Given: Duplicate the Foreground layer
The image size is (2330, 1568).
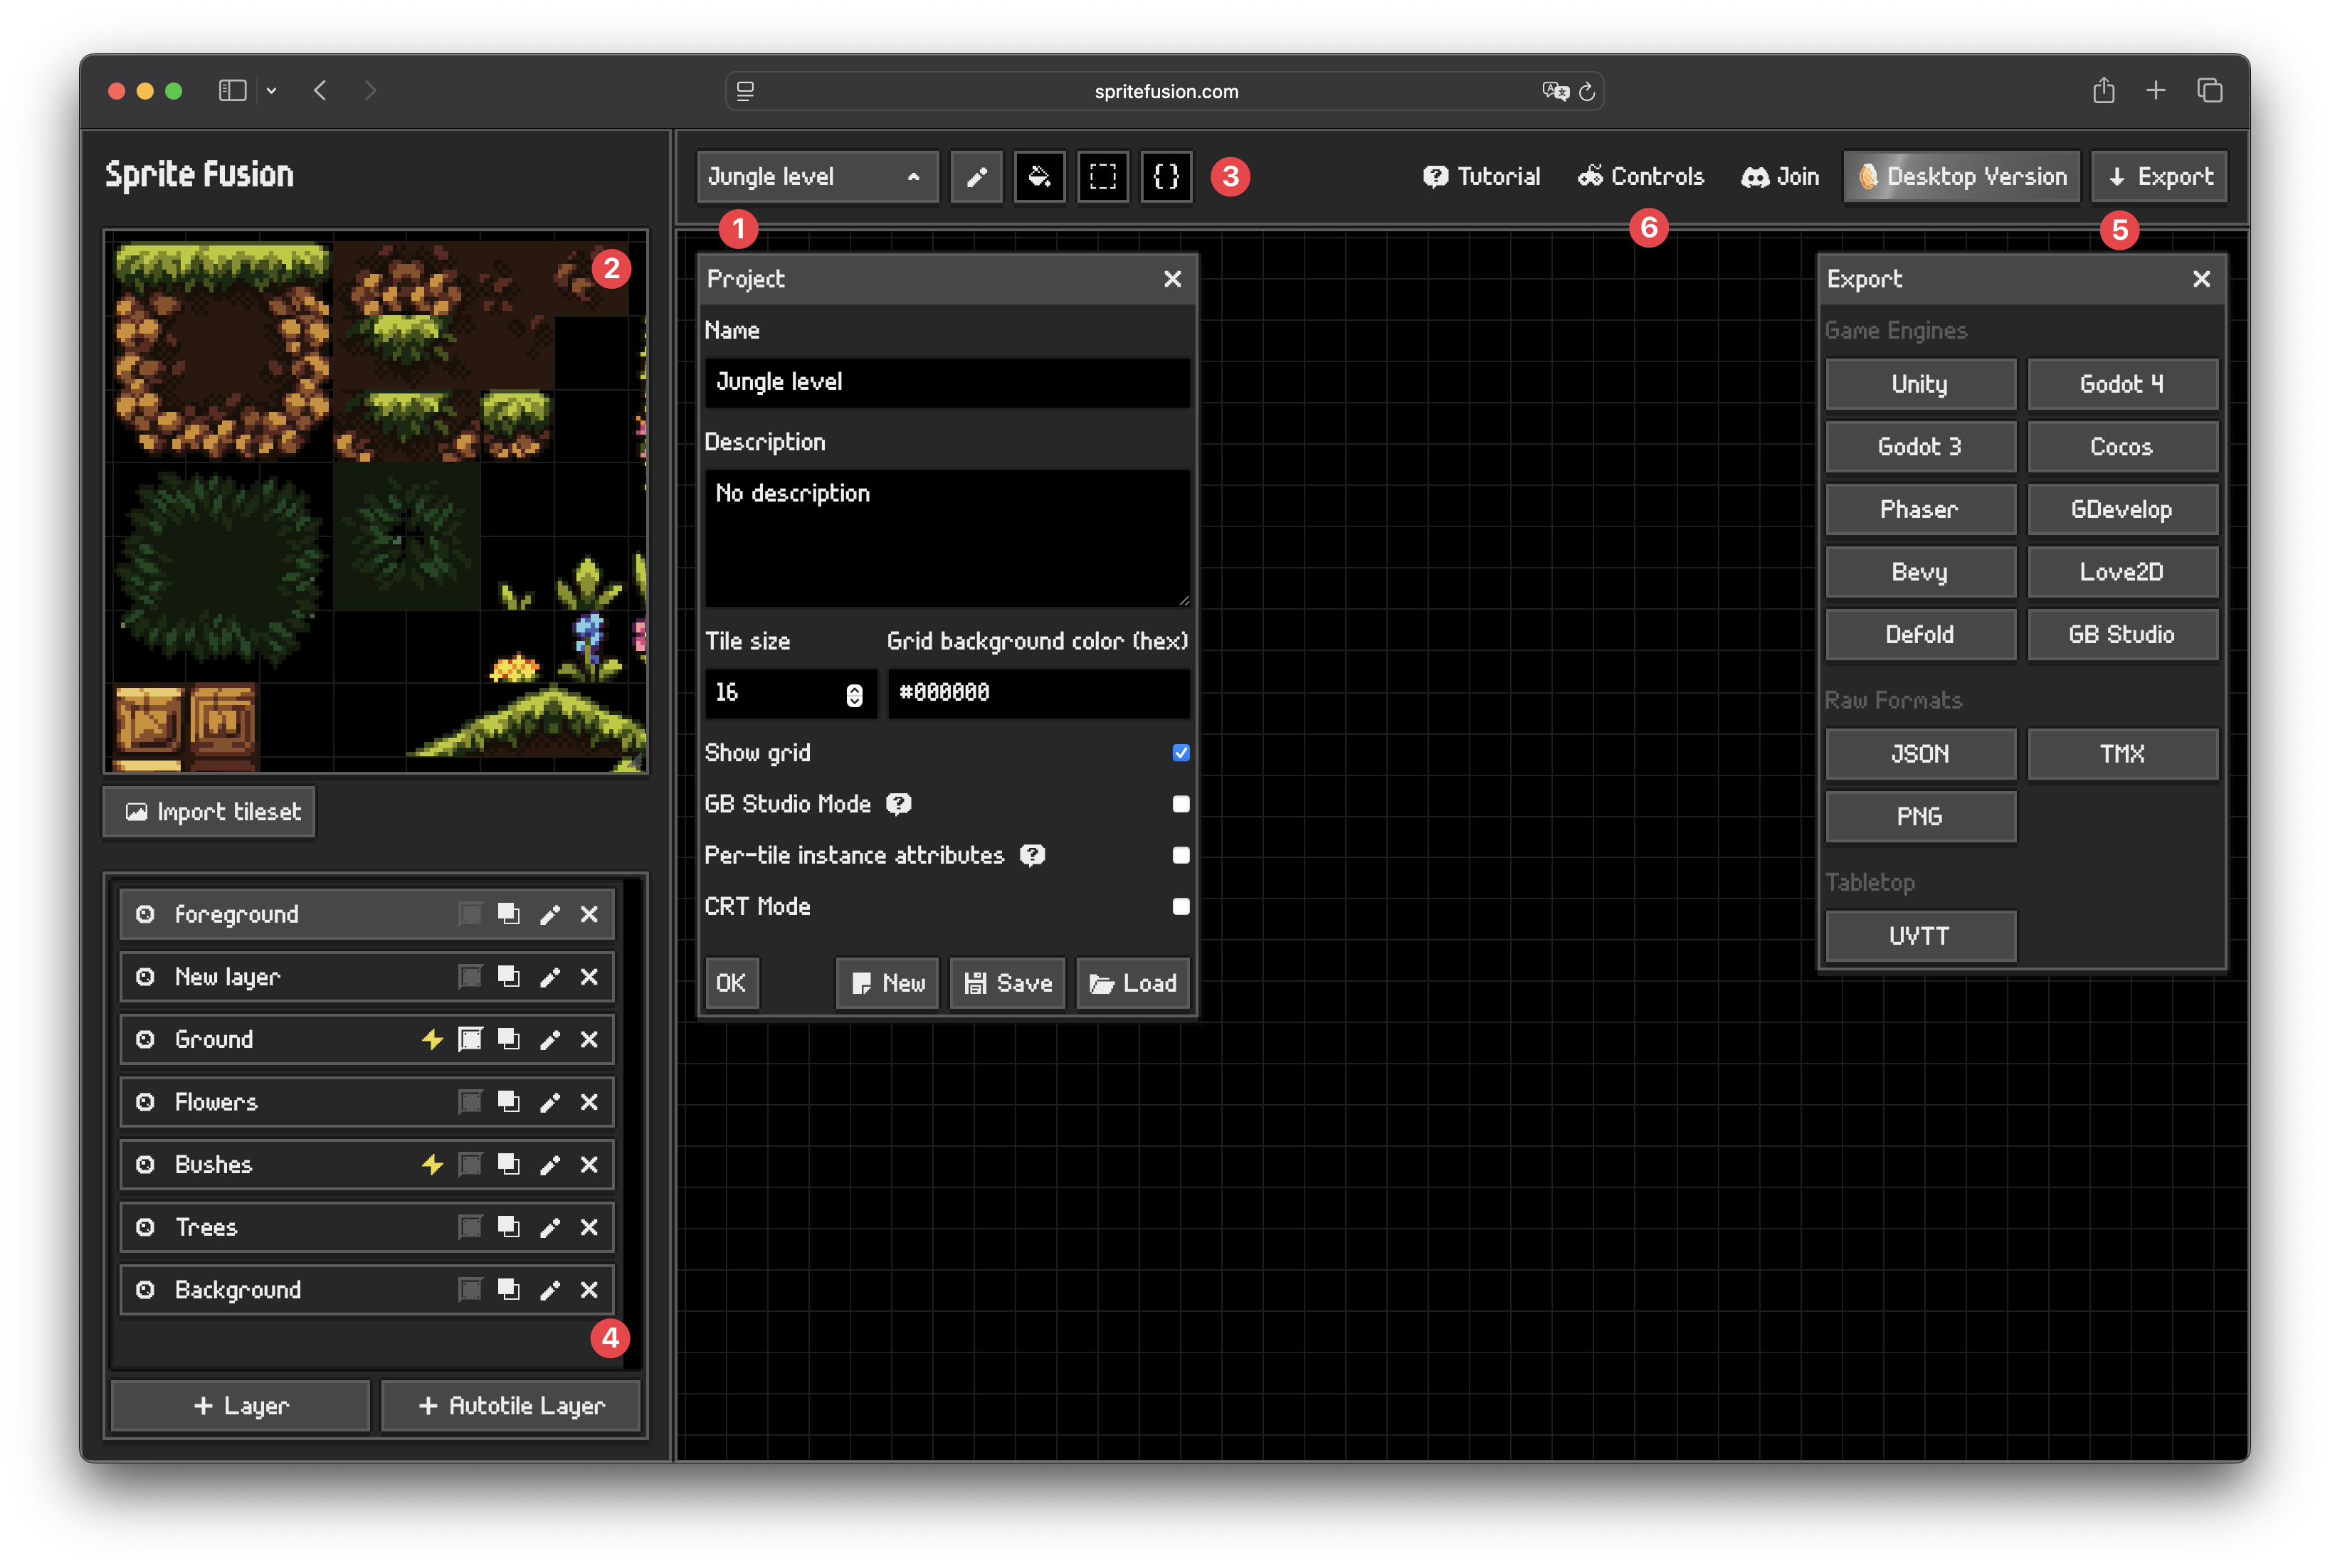Looking at the screenshot, I should (x=508, y=914).
